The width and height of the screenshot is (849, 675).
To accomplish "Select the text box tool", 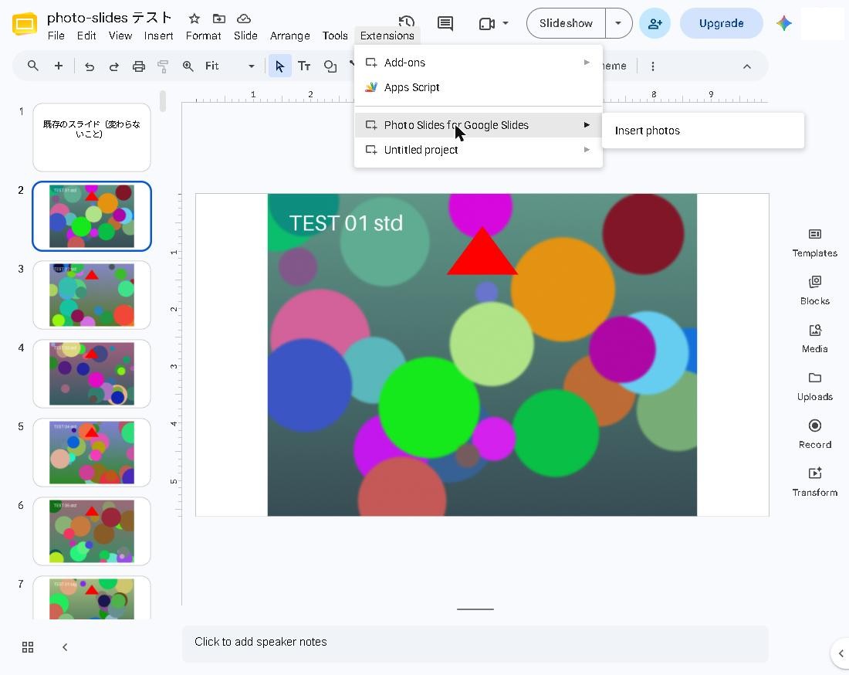I will point(304,66).
